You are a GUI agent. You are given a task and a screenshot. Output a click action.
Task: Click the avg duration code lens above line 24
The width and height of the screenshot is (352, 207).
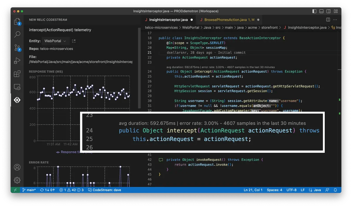[x=221, y=67]
